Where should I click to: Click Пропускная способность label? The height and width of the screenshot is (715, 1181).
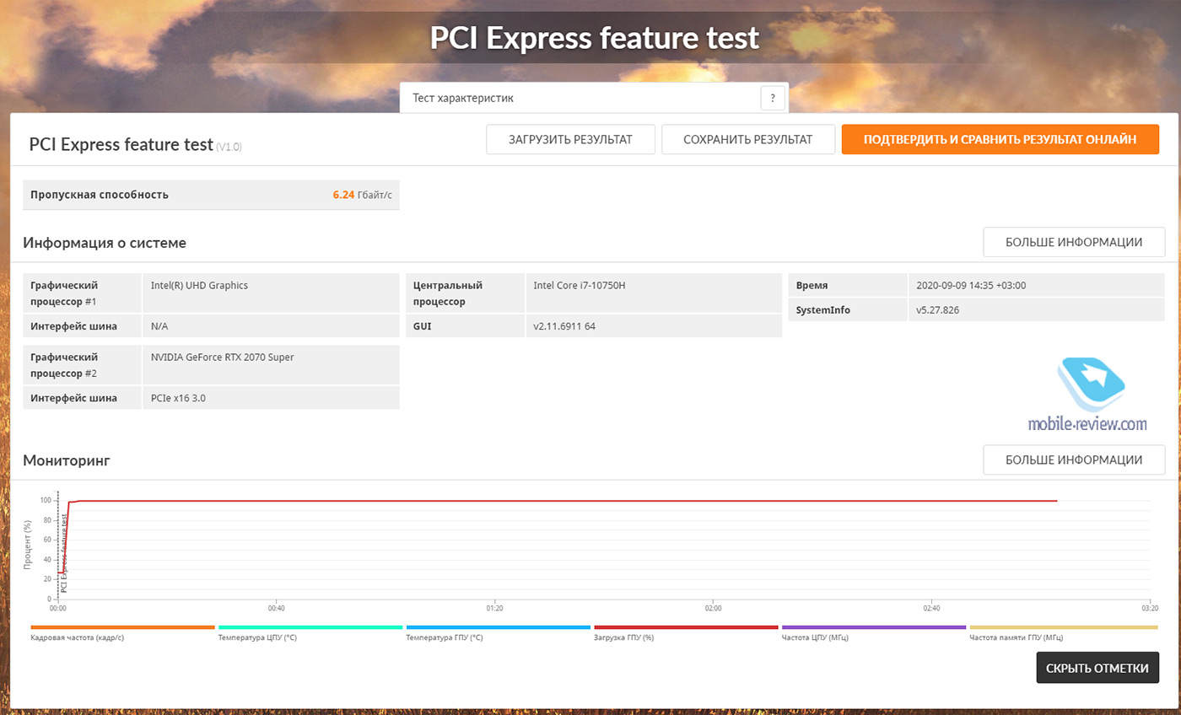pos(100,195)
